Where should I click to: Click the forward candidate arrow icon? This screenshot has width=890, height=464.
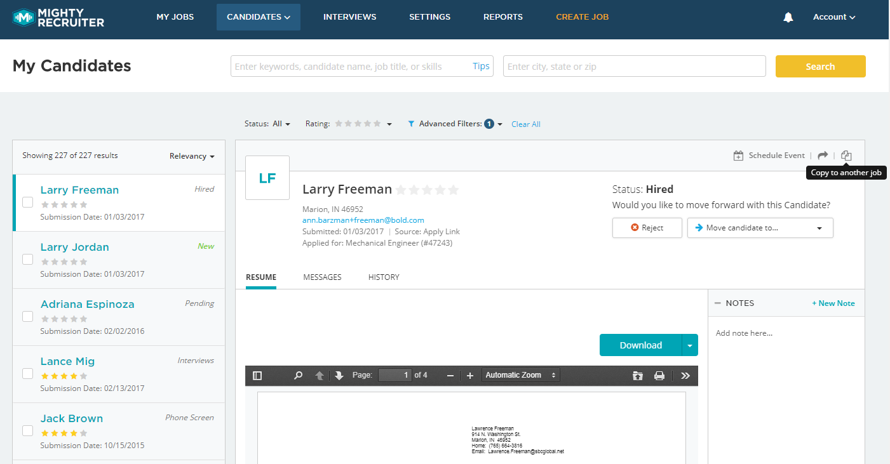[x=823, y=156]
